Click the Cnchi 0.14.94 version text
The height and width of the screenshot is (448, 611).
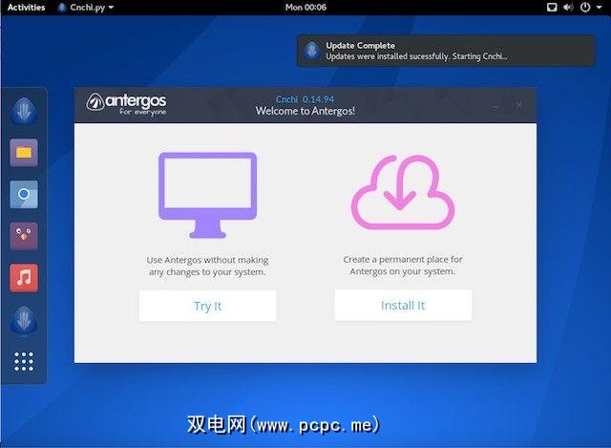point(305,99)
